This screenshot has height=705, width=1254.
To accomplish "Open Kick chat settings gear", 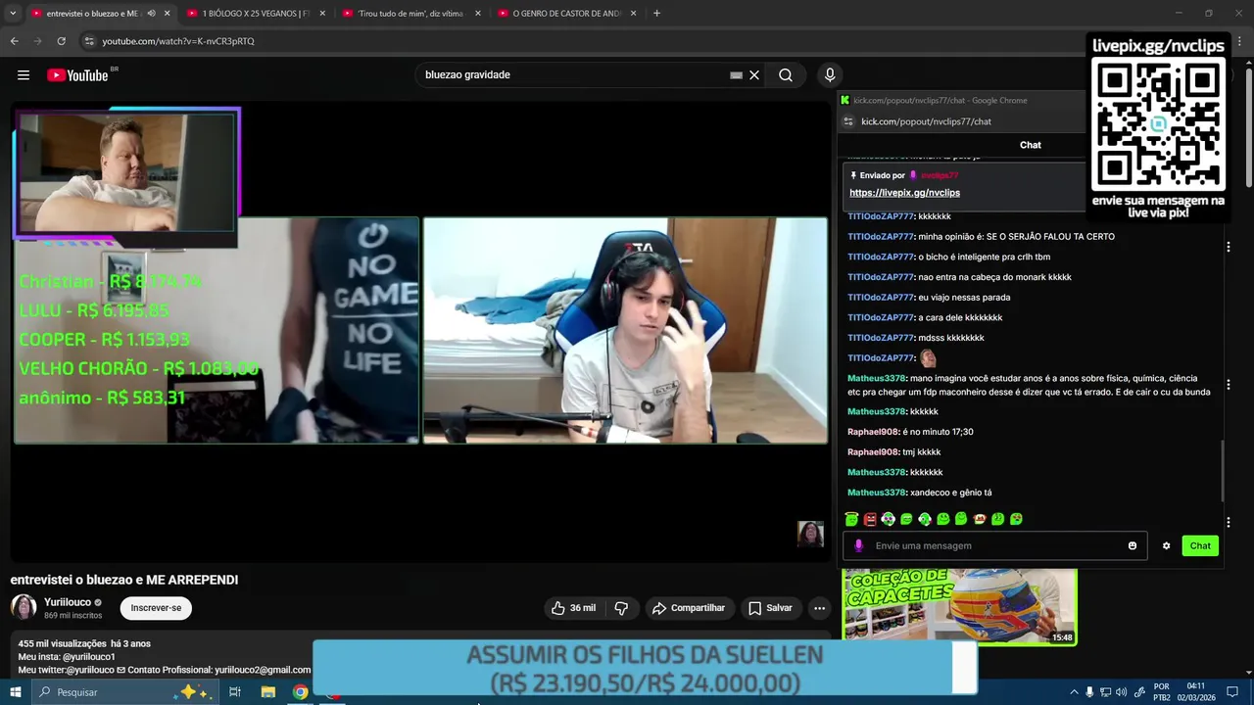I will point(1166,545).
